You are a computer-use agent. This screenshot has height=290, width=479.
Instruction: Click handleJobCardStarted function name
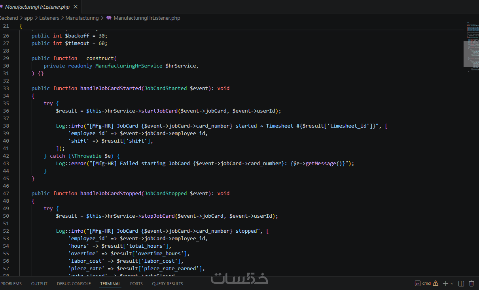point(111,88)
